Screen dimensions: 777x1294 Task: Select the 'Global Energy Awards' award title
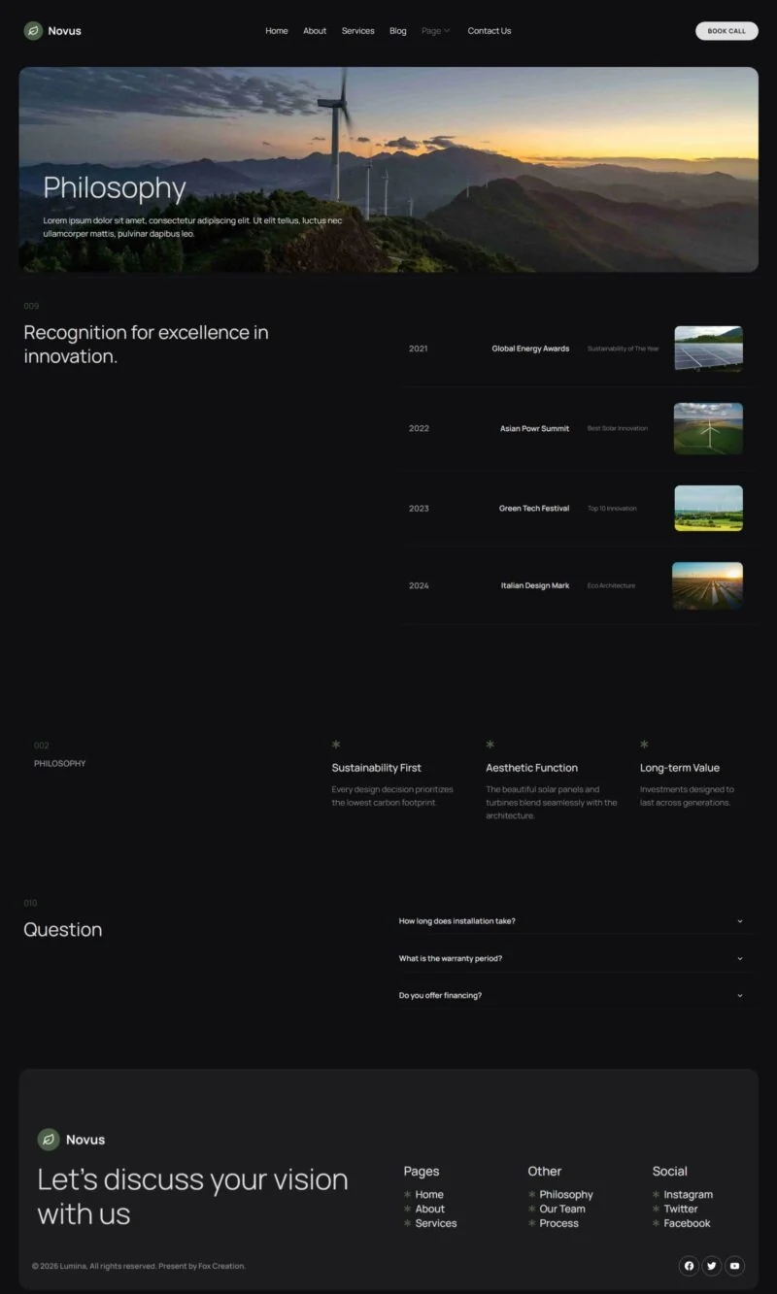530,348
